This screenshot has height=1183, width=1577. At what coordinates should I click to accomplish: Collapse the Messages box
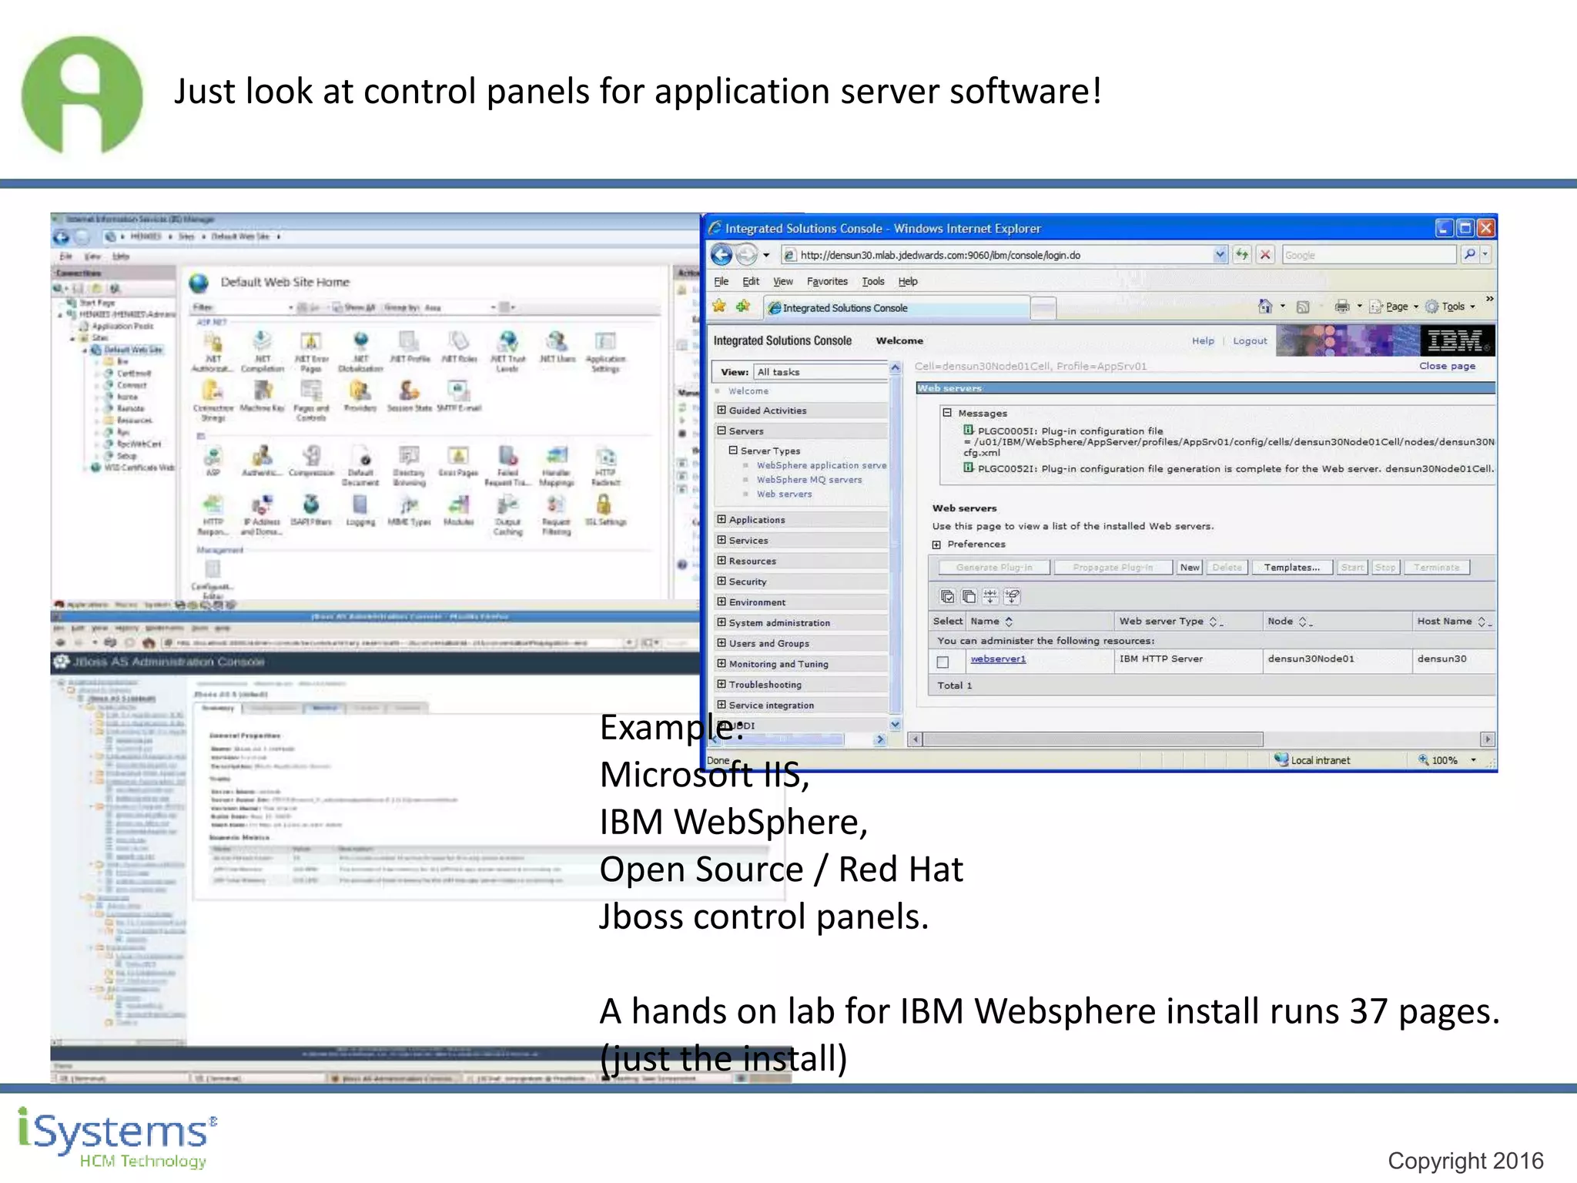[947, 413]
